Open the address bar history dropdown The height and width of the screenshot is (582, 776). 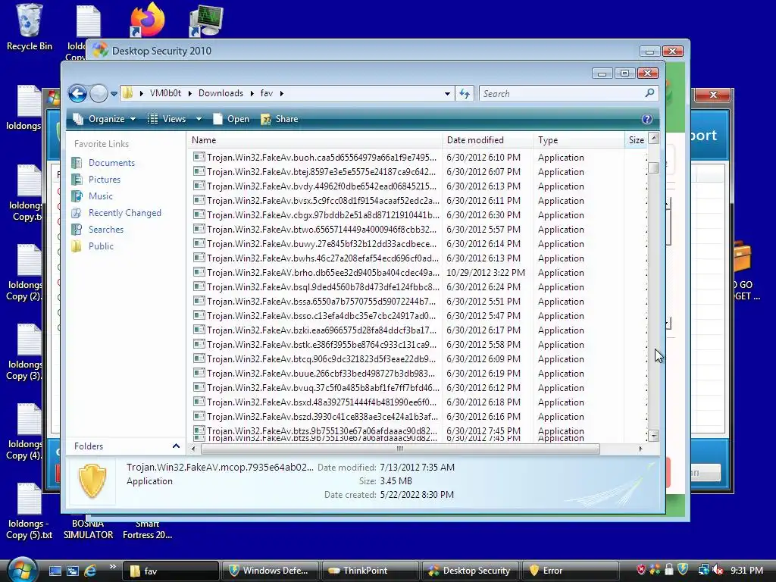[447, 93]
